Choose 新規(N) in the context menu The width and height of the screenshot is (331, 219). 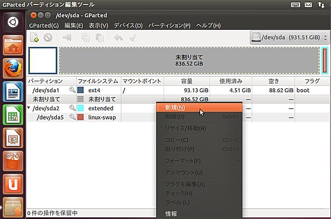199,108
